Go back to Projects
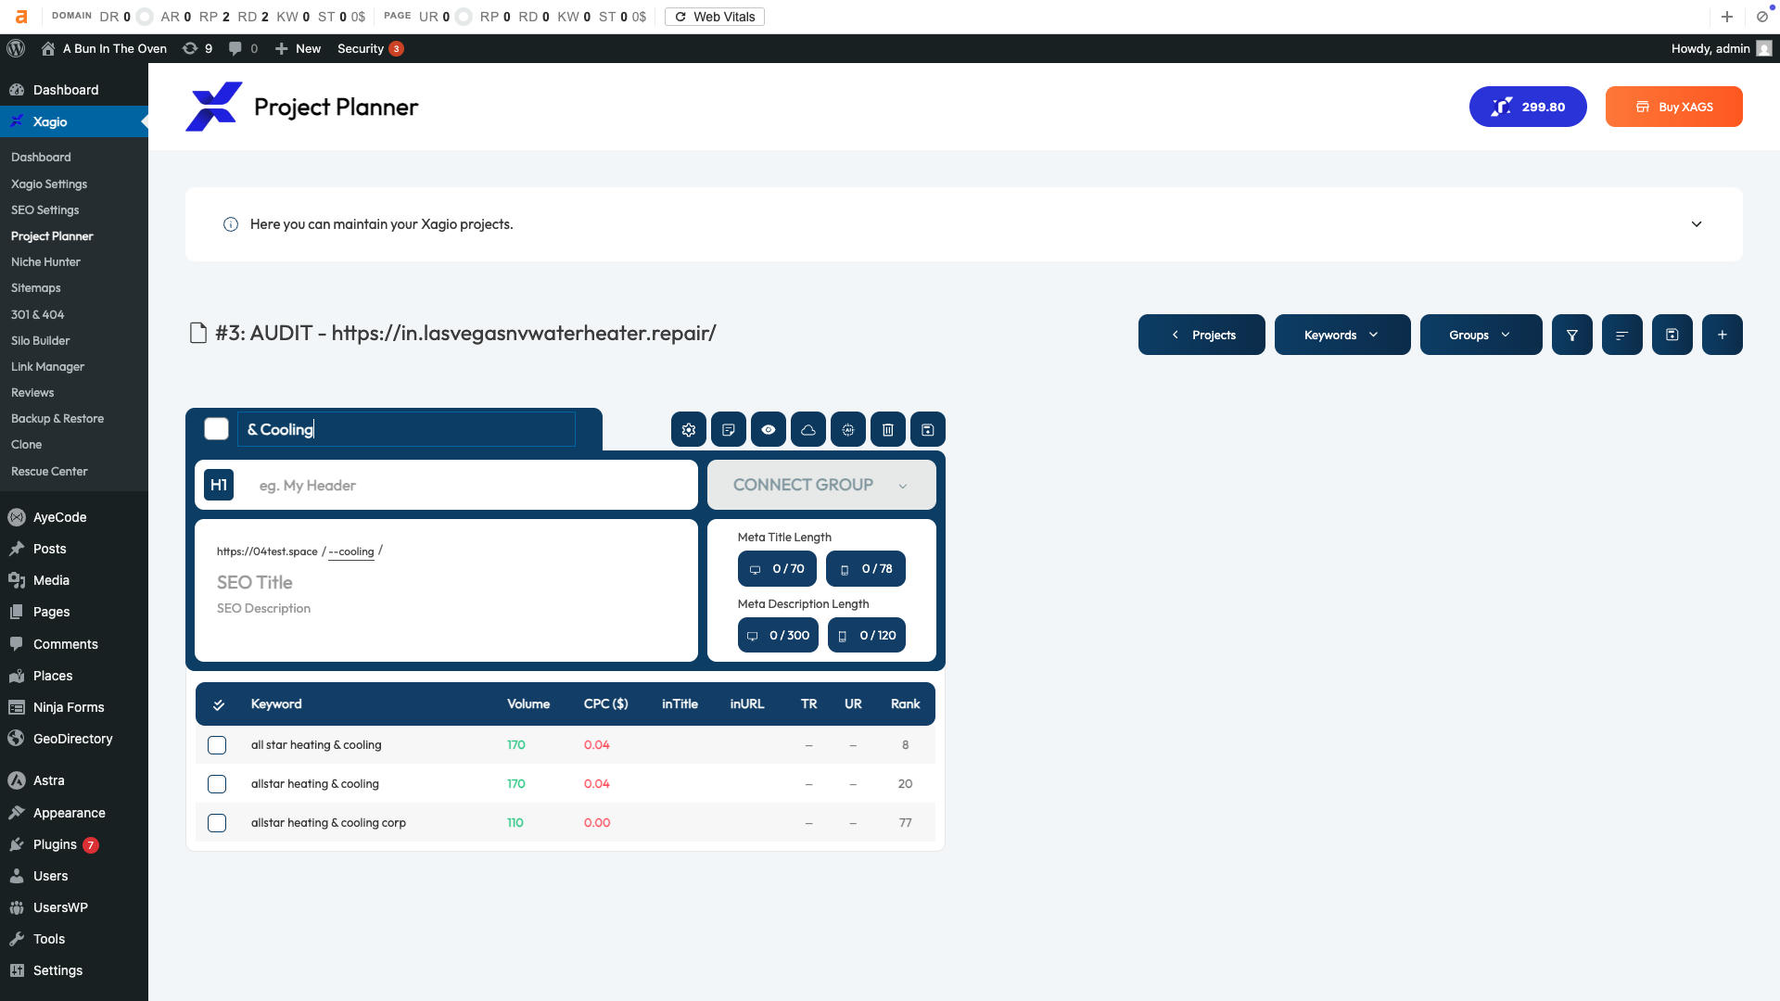The image size is (1780, 1001). coord(1201,335)
